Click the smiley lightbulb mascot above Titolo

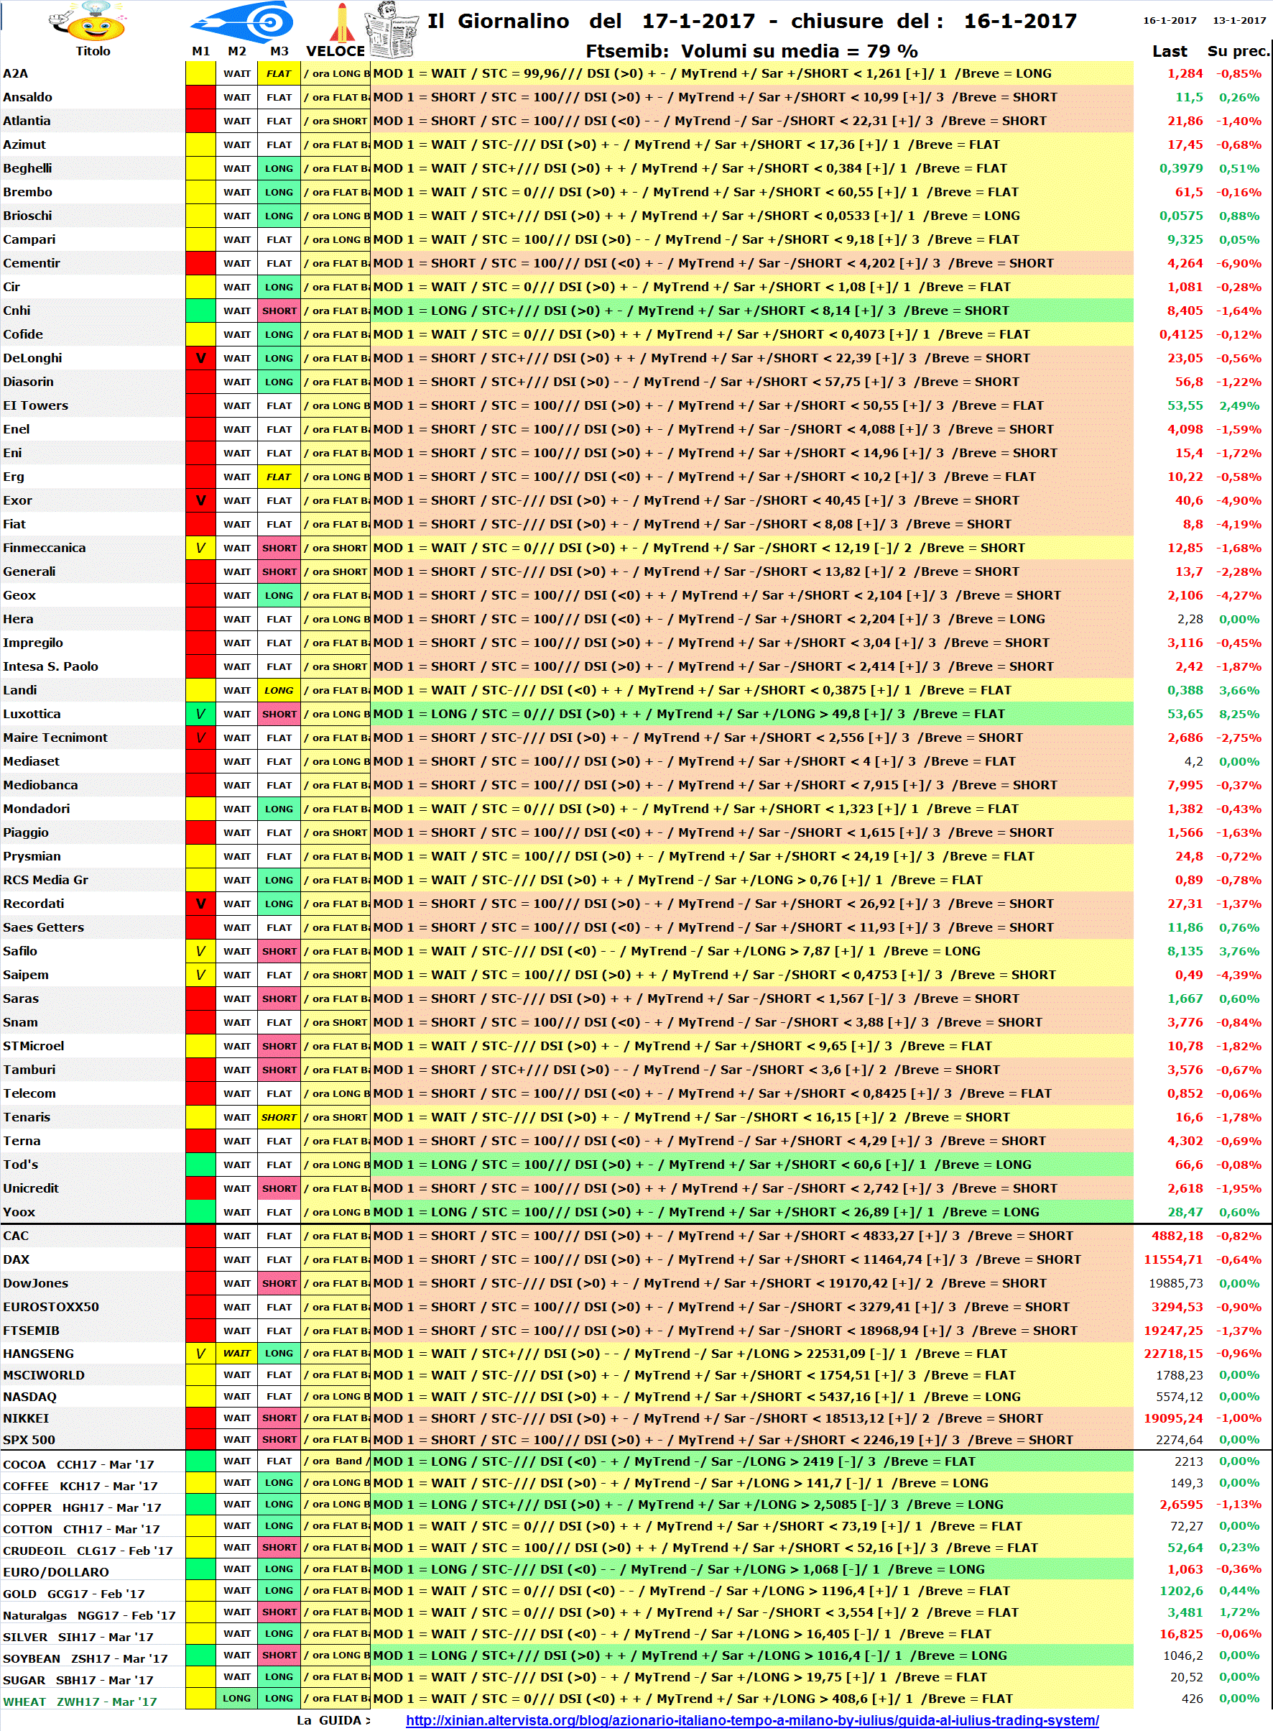(x=88, y=22)
